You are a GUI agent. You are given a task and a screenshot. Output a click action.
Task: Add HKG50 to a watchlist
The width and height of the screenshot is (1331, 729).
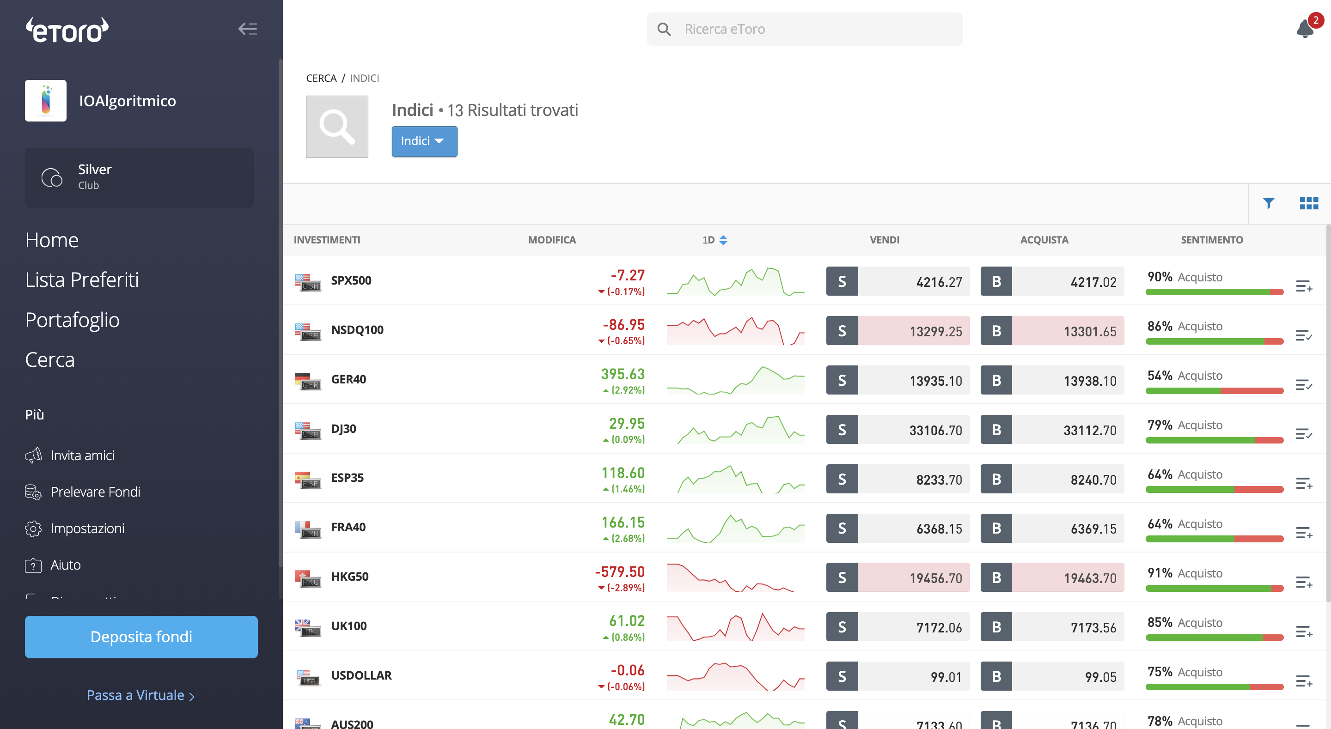coord(1304,582)
